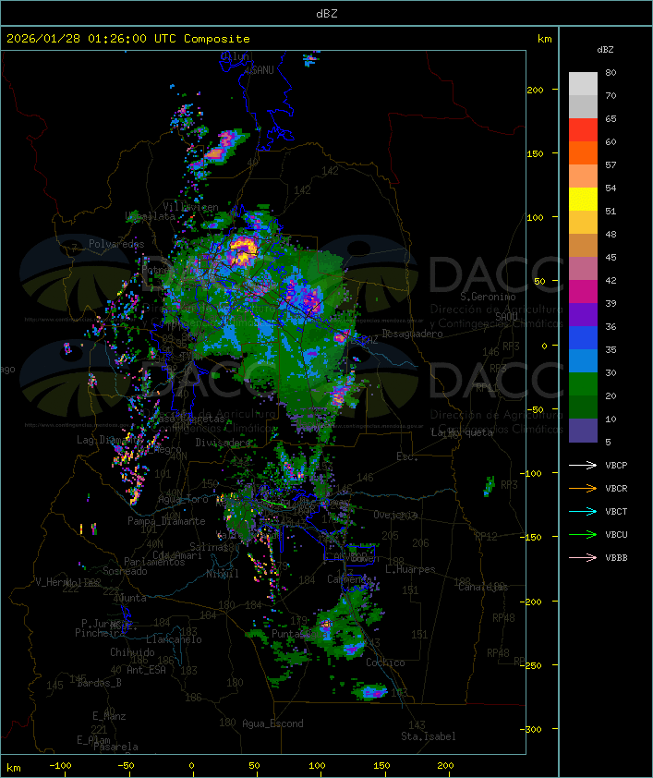Click the yellow km label at top right
The height and width of the screenshot is (778, 653).
coord(544,39)
